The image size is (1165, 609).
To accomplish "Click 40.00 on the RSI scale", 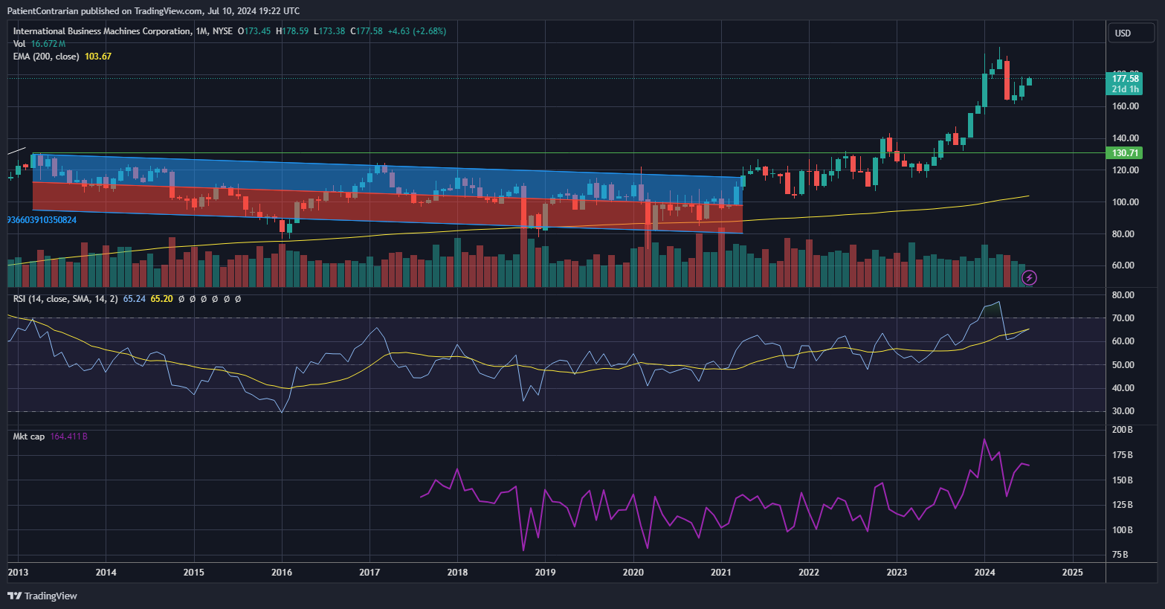I will [1123, 388].
